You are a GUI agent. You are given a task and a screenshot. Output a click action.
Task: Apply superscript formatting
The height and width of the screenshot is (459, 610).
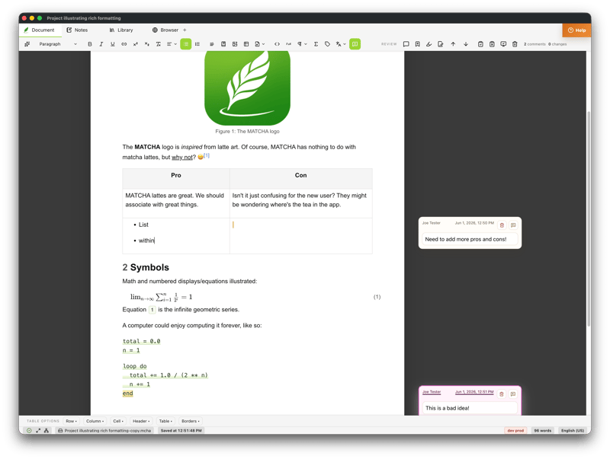[136, 44]
